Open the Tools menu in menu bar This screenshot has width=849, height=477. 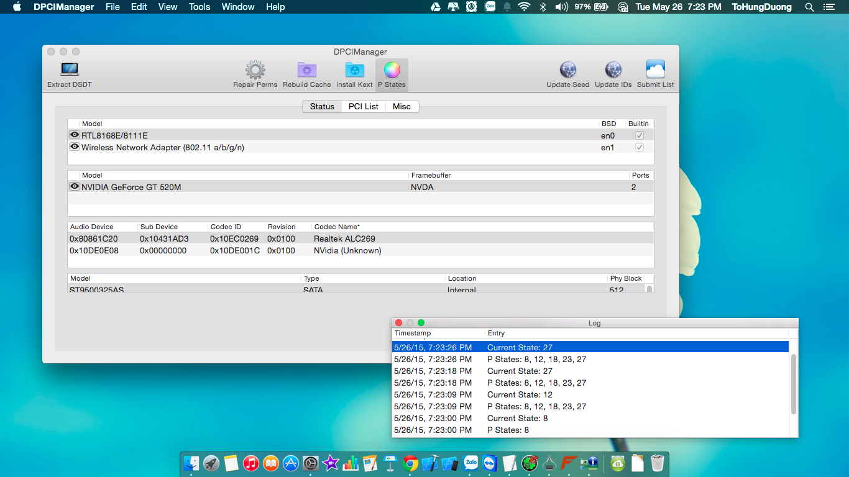point(200,7)
